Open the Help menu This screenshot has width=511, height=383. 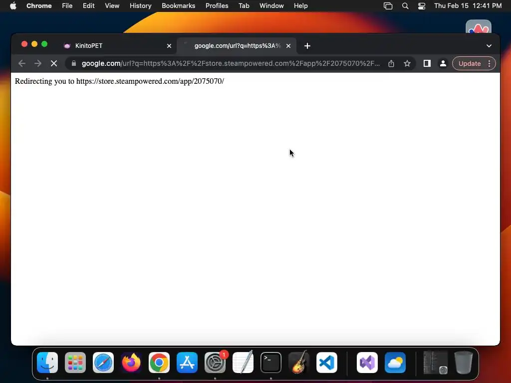coord(300,6)
